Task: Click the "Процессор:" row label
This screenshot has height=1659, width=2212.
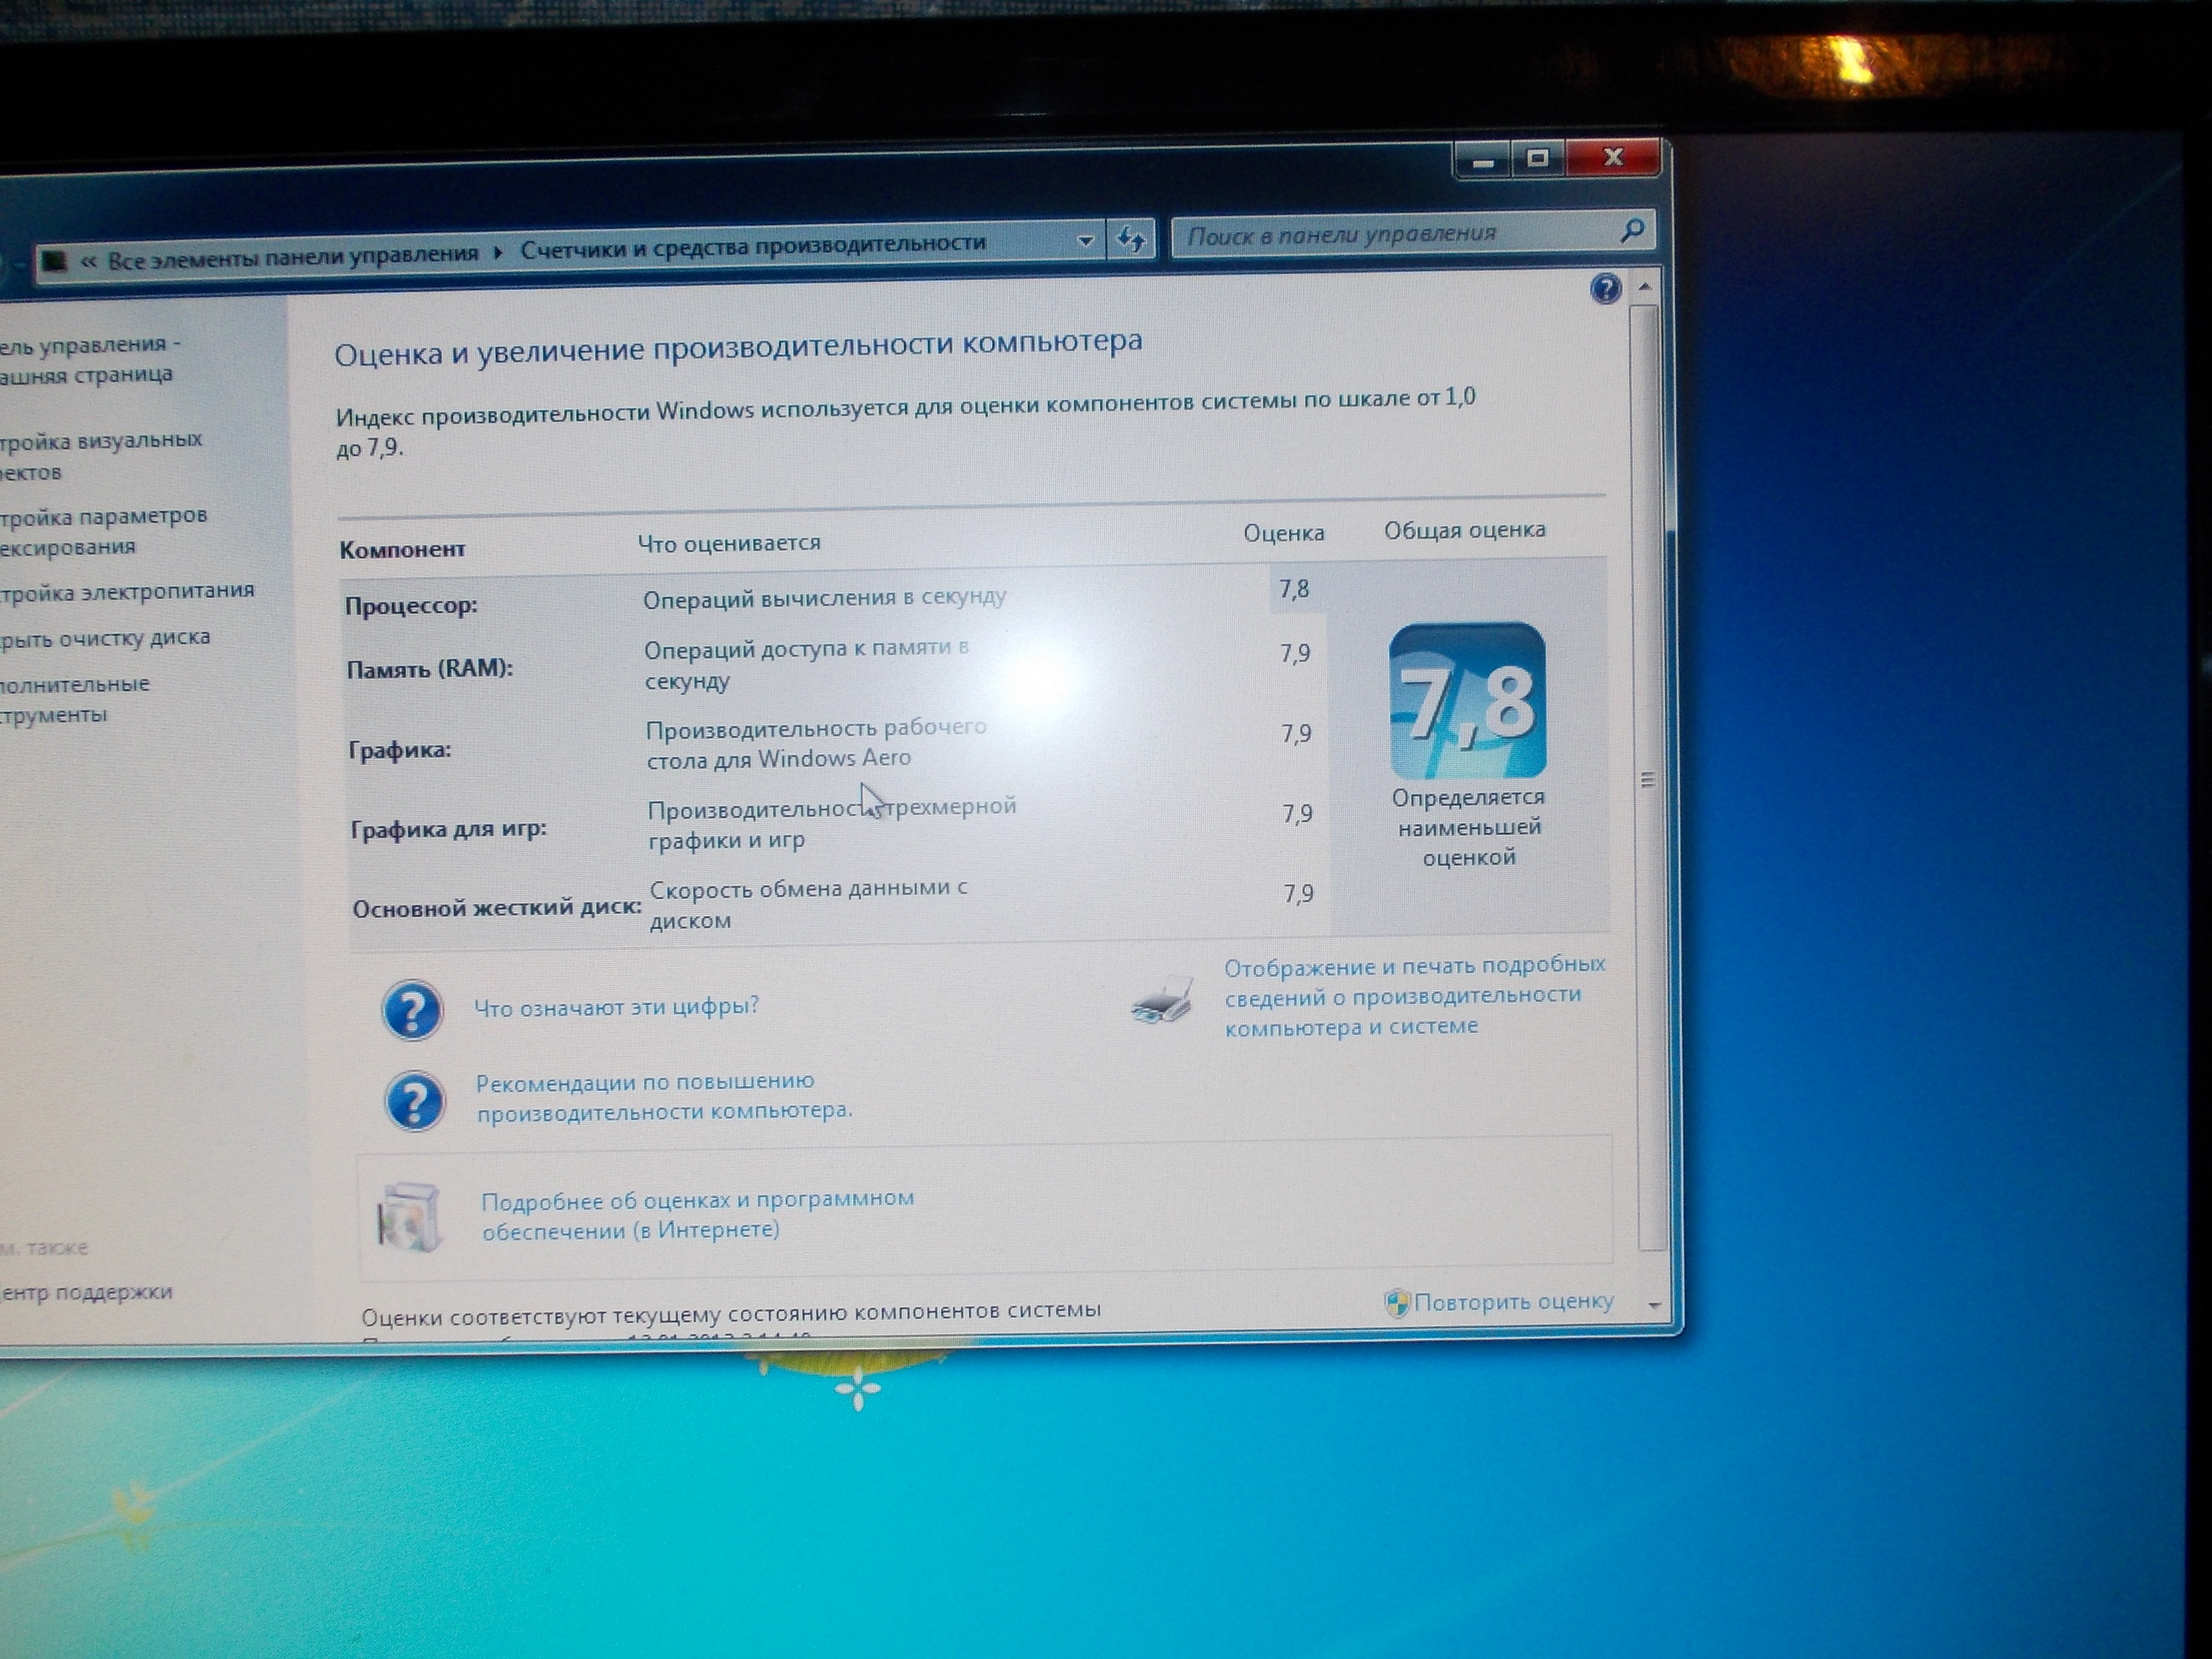Action: tap(411, 606)
